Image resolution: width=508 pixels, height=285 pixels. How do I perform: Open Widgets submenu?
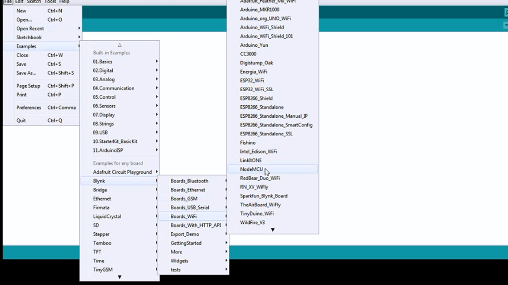(193, 261)
